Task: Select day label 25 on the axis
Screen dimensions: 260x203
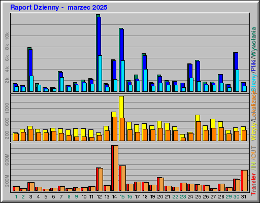Action: click(x=198, y=197)
